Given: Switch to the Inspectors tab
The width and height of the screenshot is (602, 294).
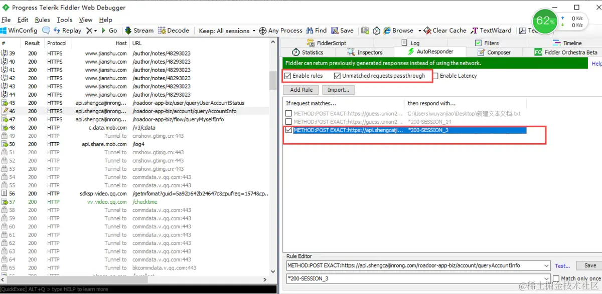Looking at the screenshot, I should 365,52.
